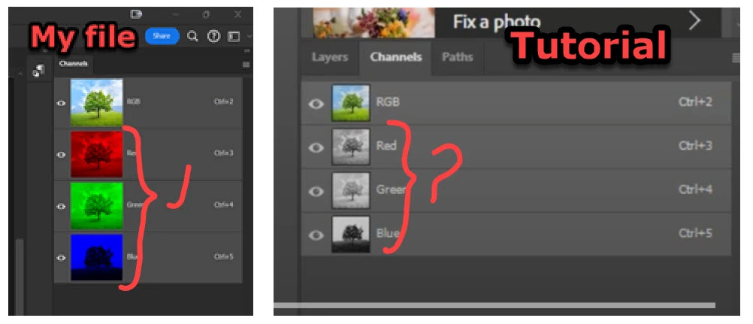Switch to the Layers tab
753x324 pixels.
coord(329,57)
